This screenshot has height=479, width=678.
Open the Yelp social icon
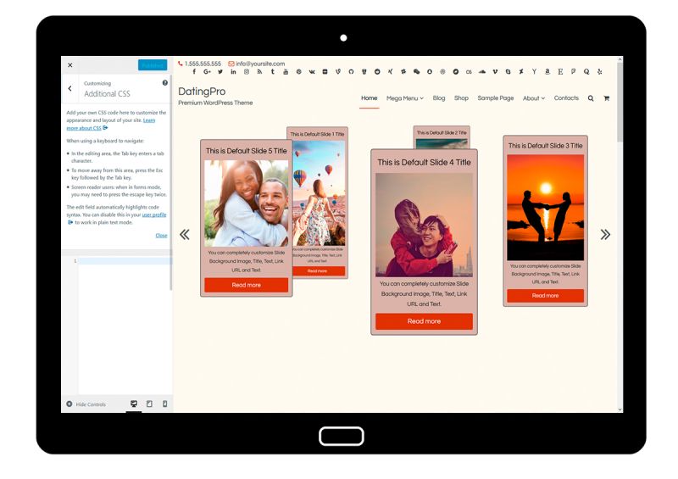599,72
